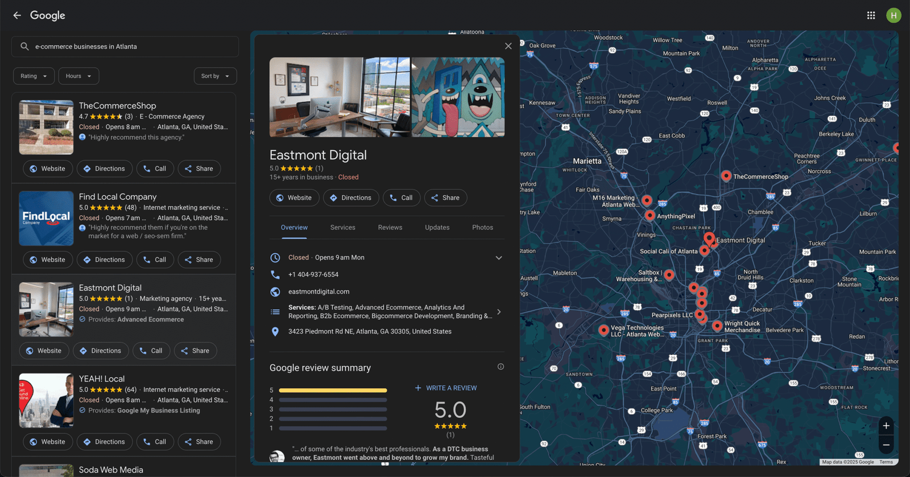910x477 pixels.
Task: Click the Google logo
Action: [48, 15]
